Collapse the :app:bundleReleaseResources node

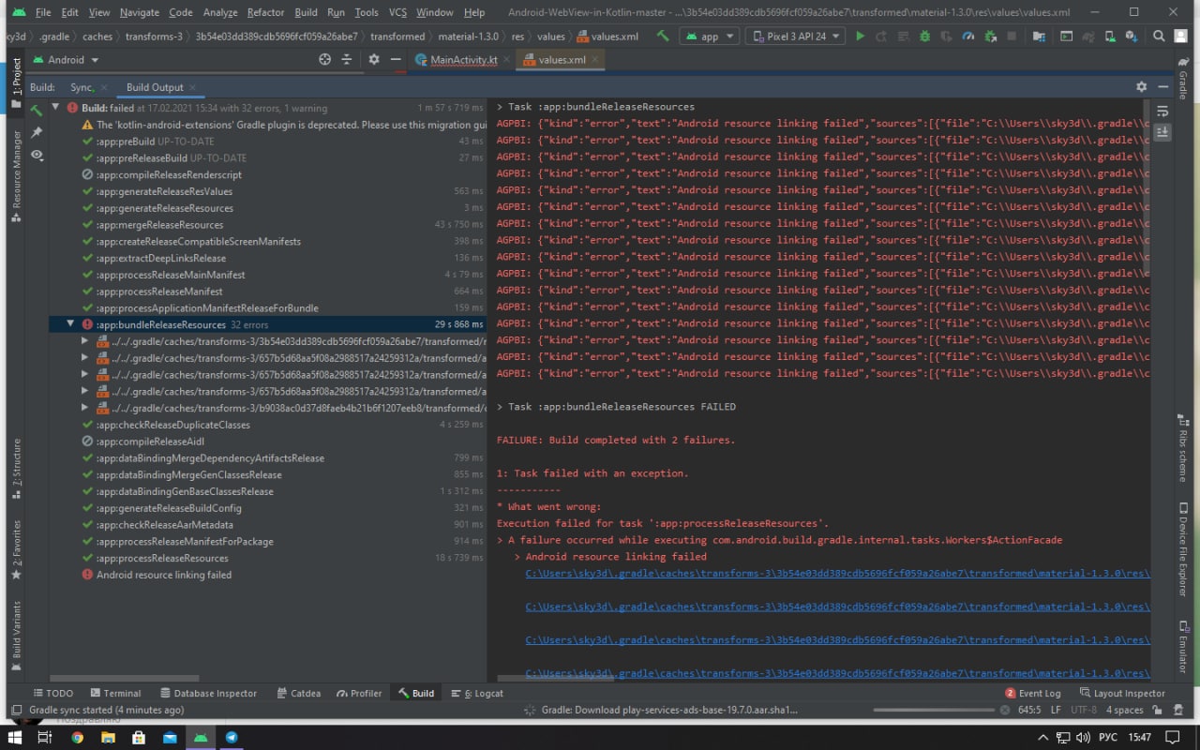[x=69, y=323]
